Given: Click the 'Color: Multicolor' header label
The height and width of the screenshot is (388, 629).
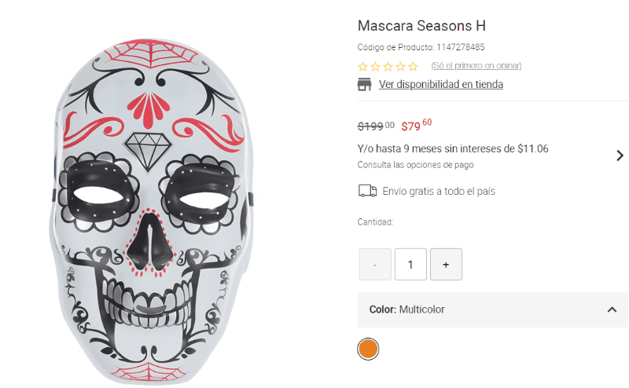Looking at the screenshot, I should click(406, 309).
